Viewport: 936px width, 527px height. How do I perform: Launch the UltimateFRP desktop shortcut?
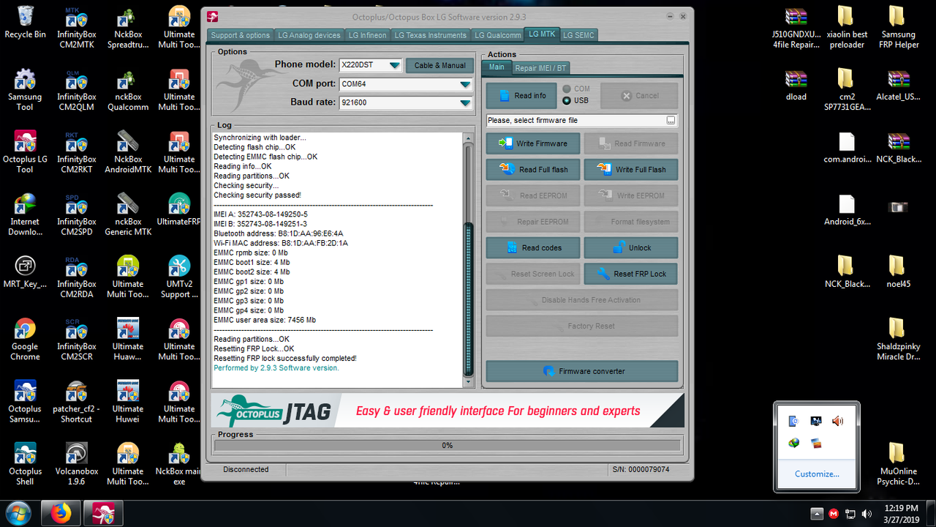(179, 210)
